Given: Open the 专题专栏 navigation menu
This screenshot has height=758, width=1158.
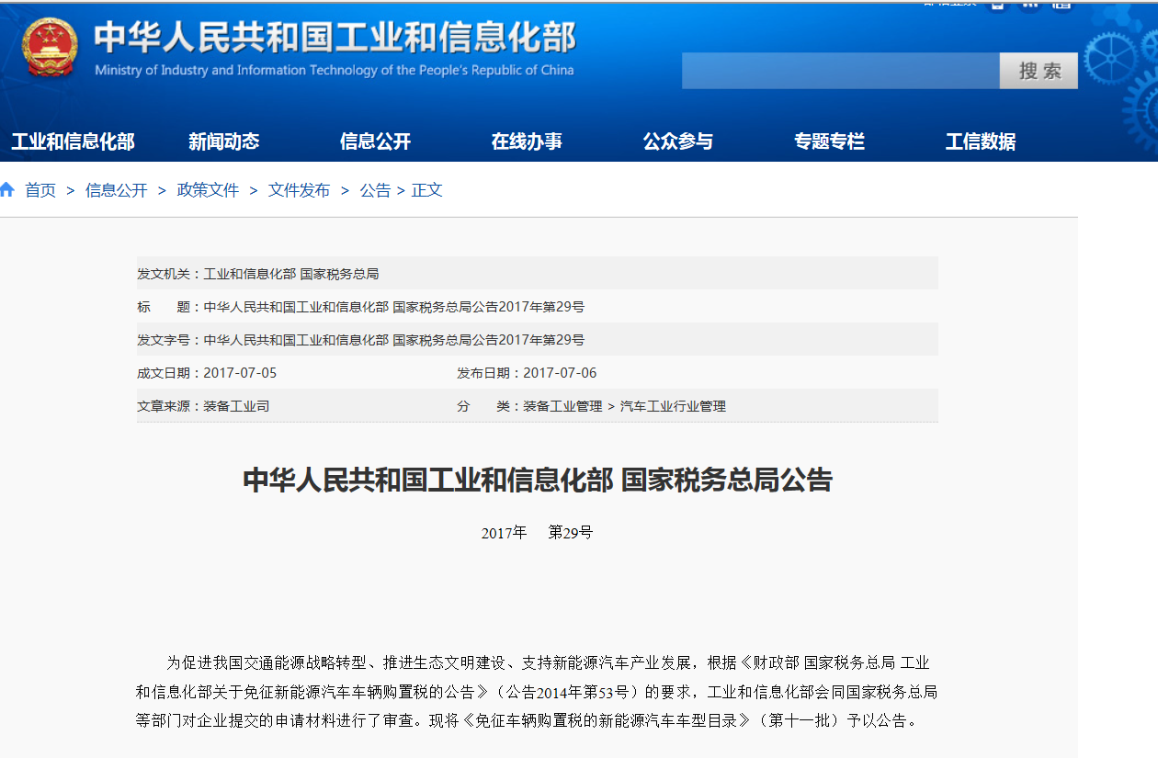Looking at the screenshot, I should tap(828, 141).
